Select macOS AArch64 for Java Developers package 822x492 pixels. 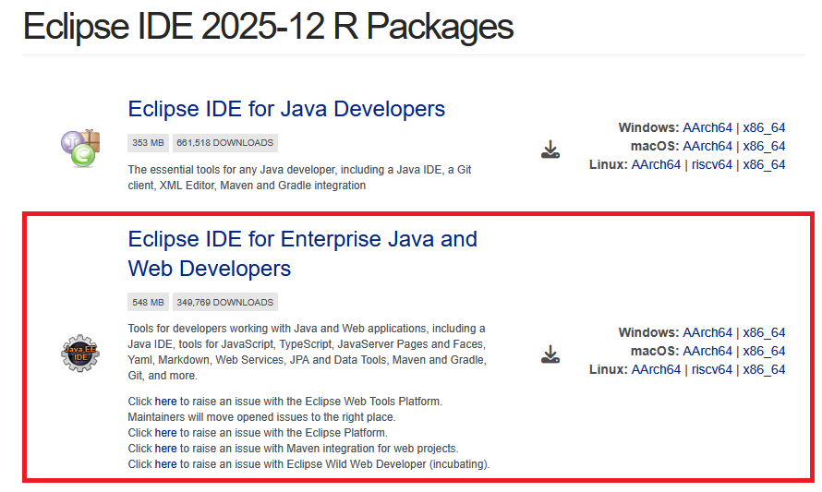(707, 146)
